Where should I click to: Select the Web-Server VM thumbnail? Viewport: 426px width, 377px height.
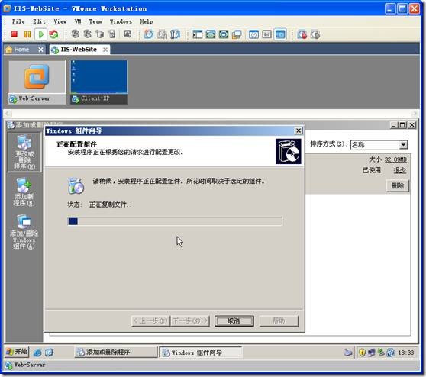37,82
